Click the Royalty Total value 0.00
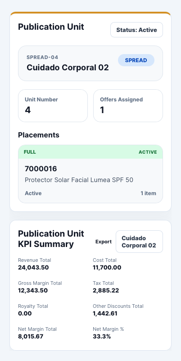The image size is (181, 361). 25,313
